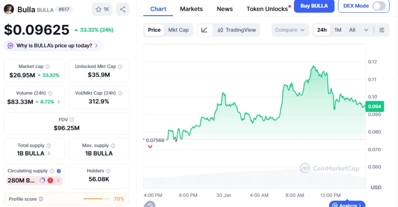Open the Compare dropdown
Viewport: 398px width, 207px height.
(x=290, y=30)
